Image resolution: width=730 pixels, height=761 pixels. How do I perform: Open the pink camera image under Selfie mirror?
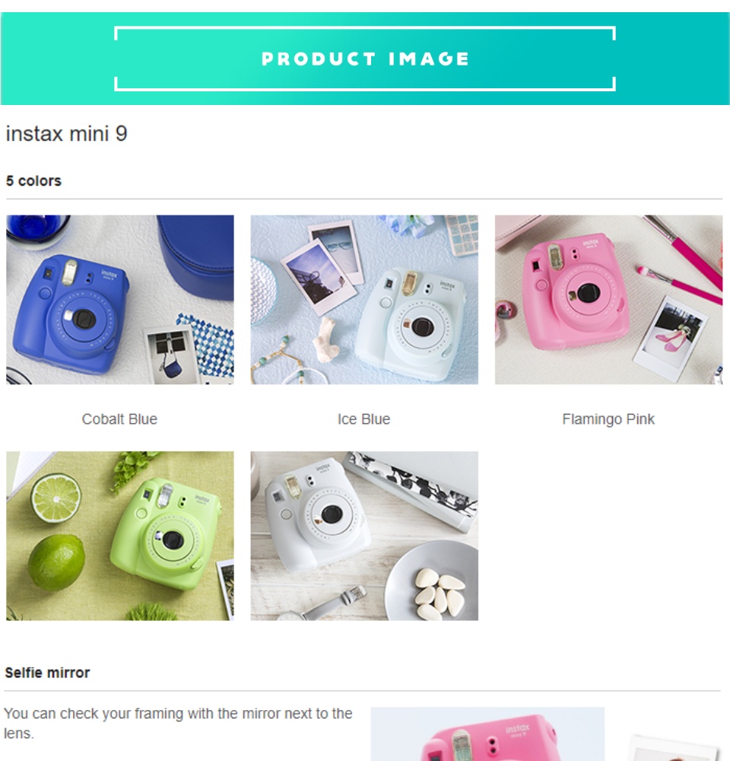click(x=487, y=734)
